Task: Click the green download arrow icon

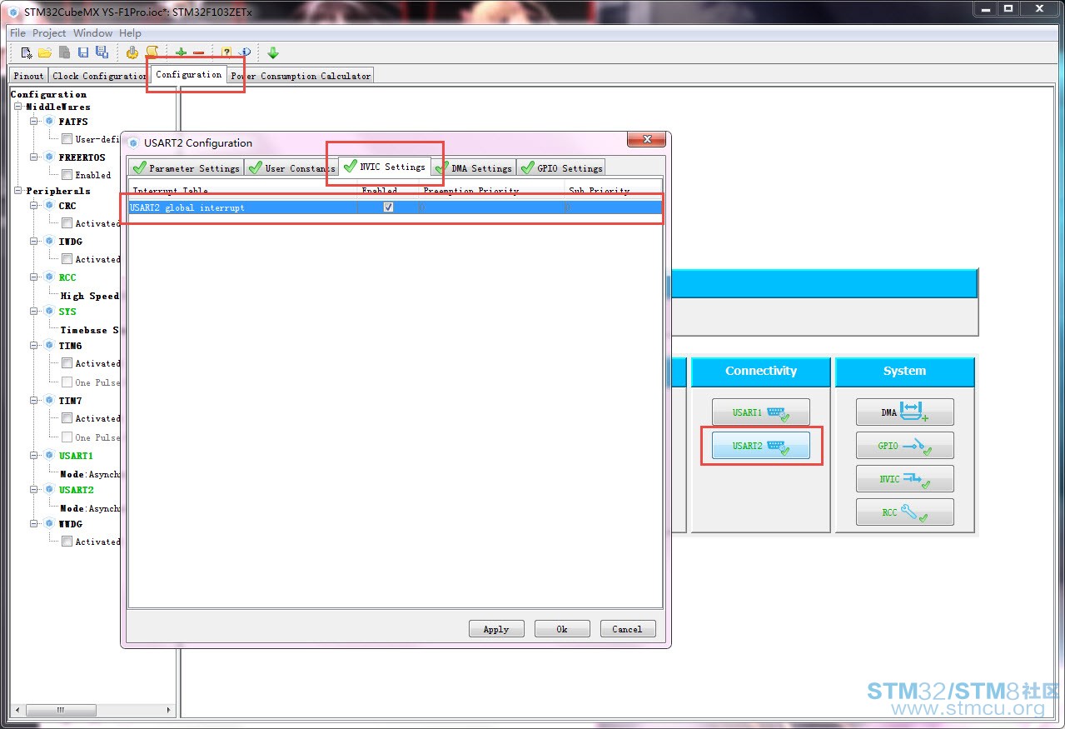Action: coord(273,52)
